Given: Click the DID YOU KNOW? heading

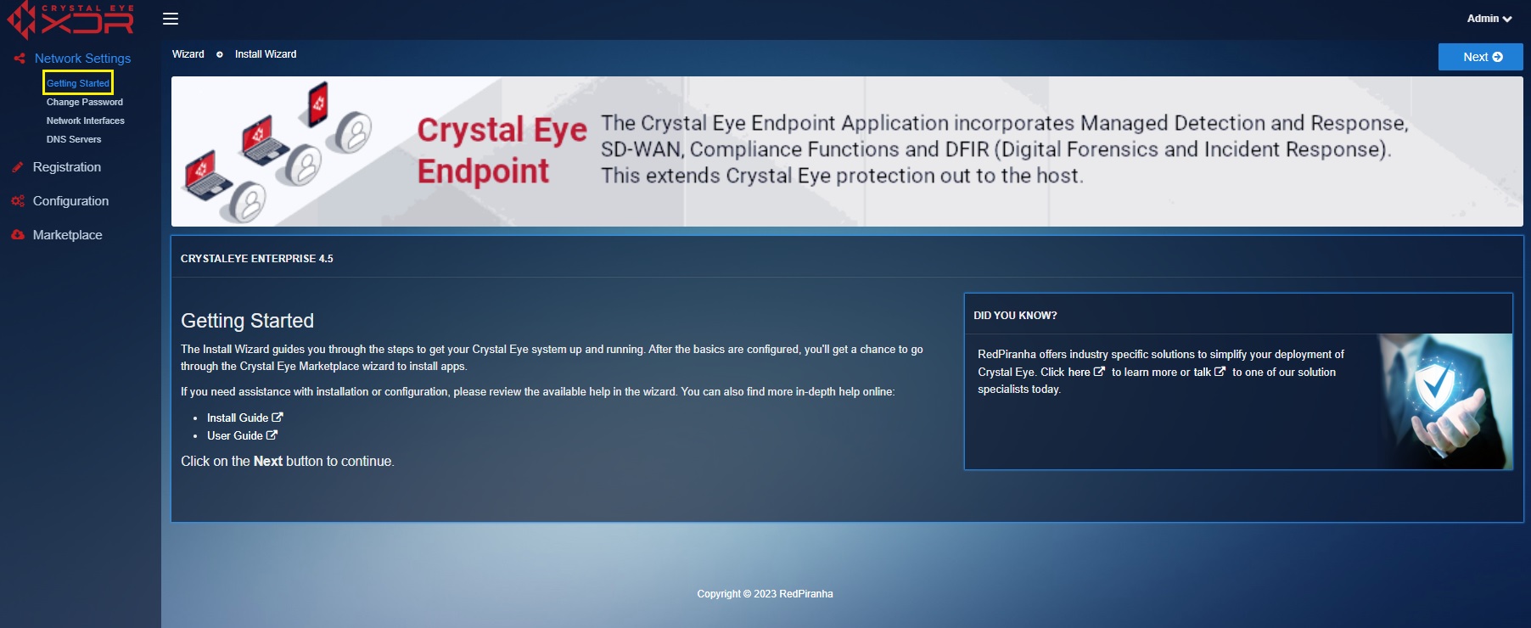Looking at the screenshot, I should pos(1015,316).
